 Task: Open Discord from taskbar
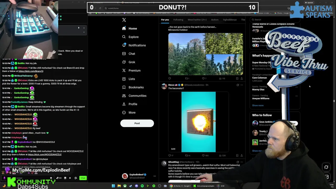click(x=136, y=186)
